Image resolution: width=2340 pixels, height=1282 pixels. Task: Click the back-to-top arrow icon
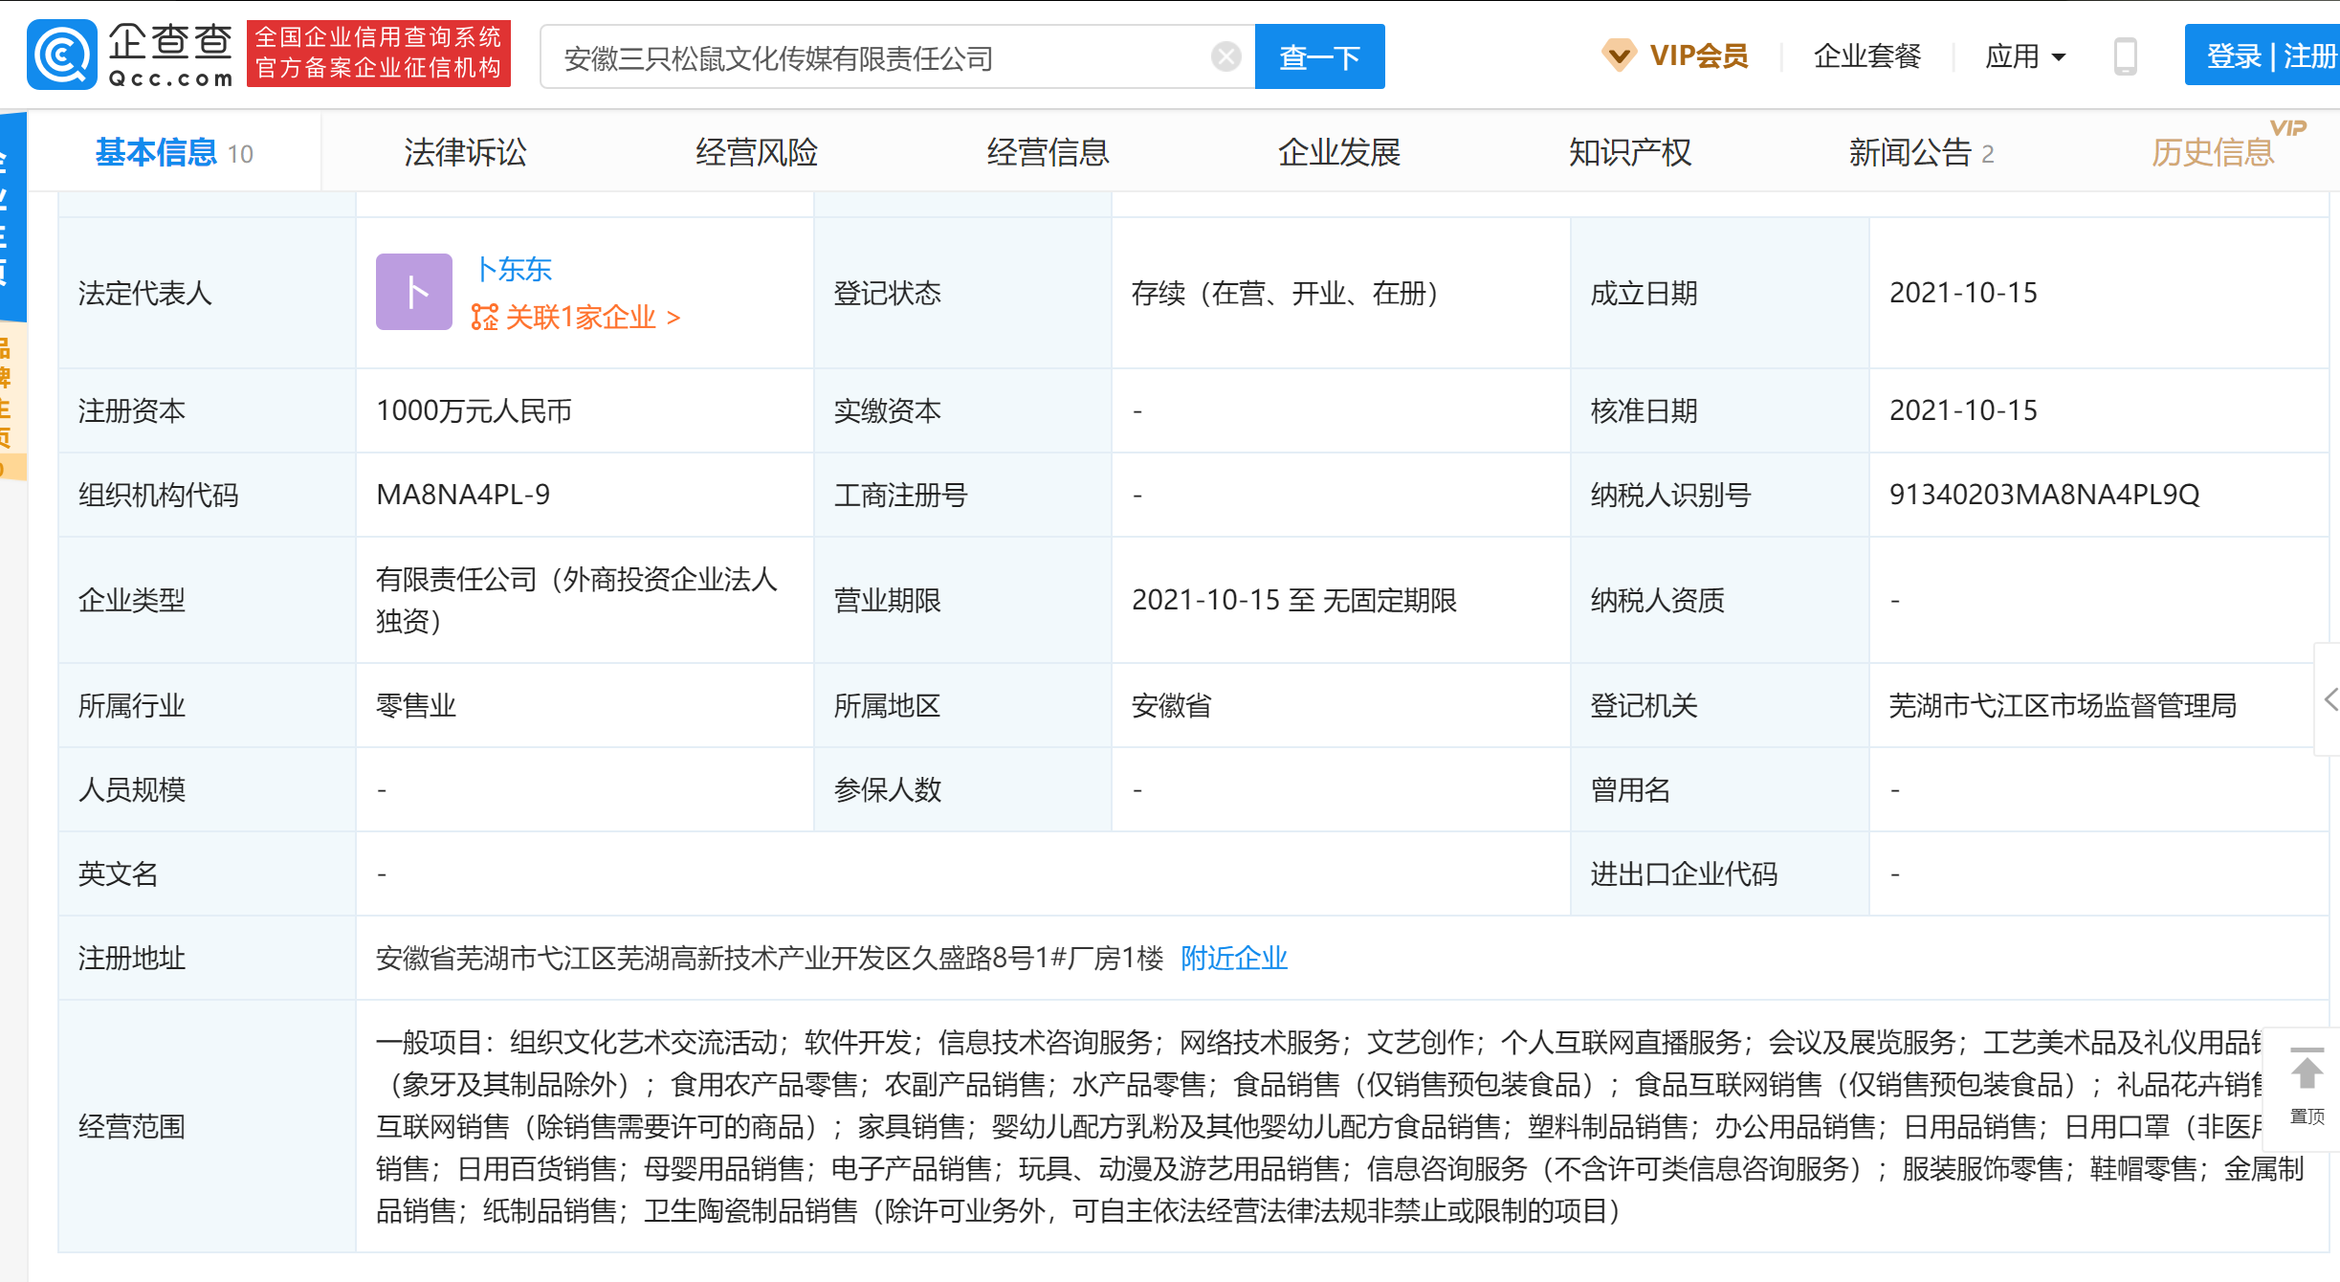(2307, 1070)
